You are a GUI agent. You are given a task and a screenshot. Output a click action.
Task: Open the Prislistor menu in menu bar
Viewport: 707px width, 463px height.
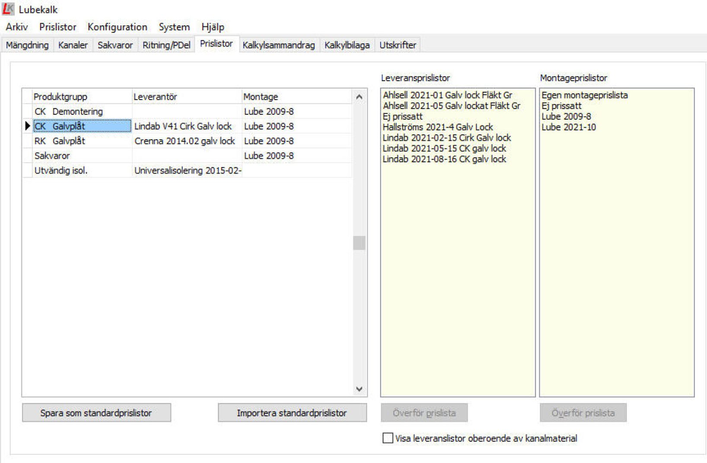57,27
